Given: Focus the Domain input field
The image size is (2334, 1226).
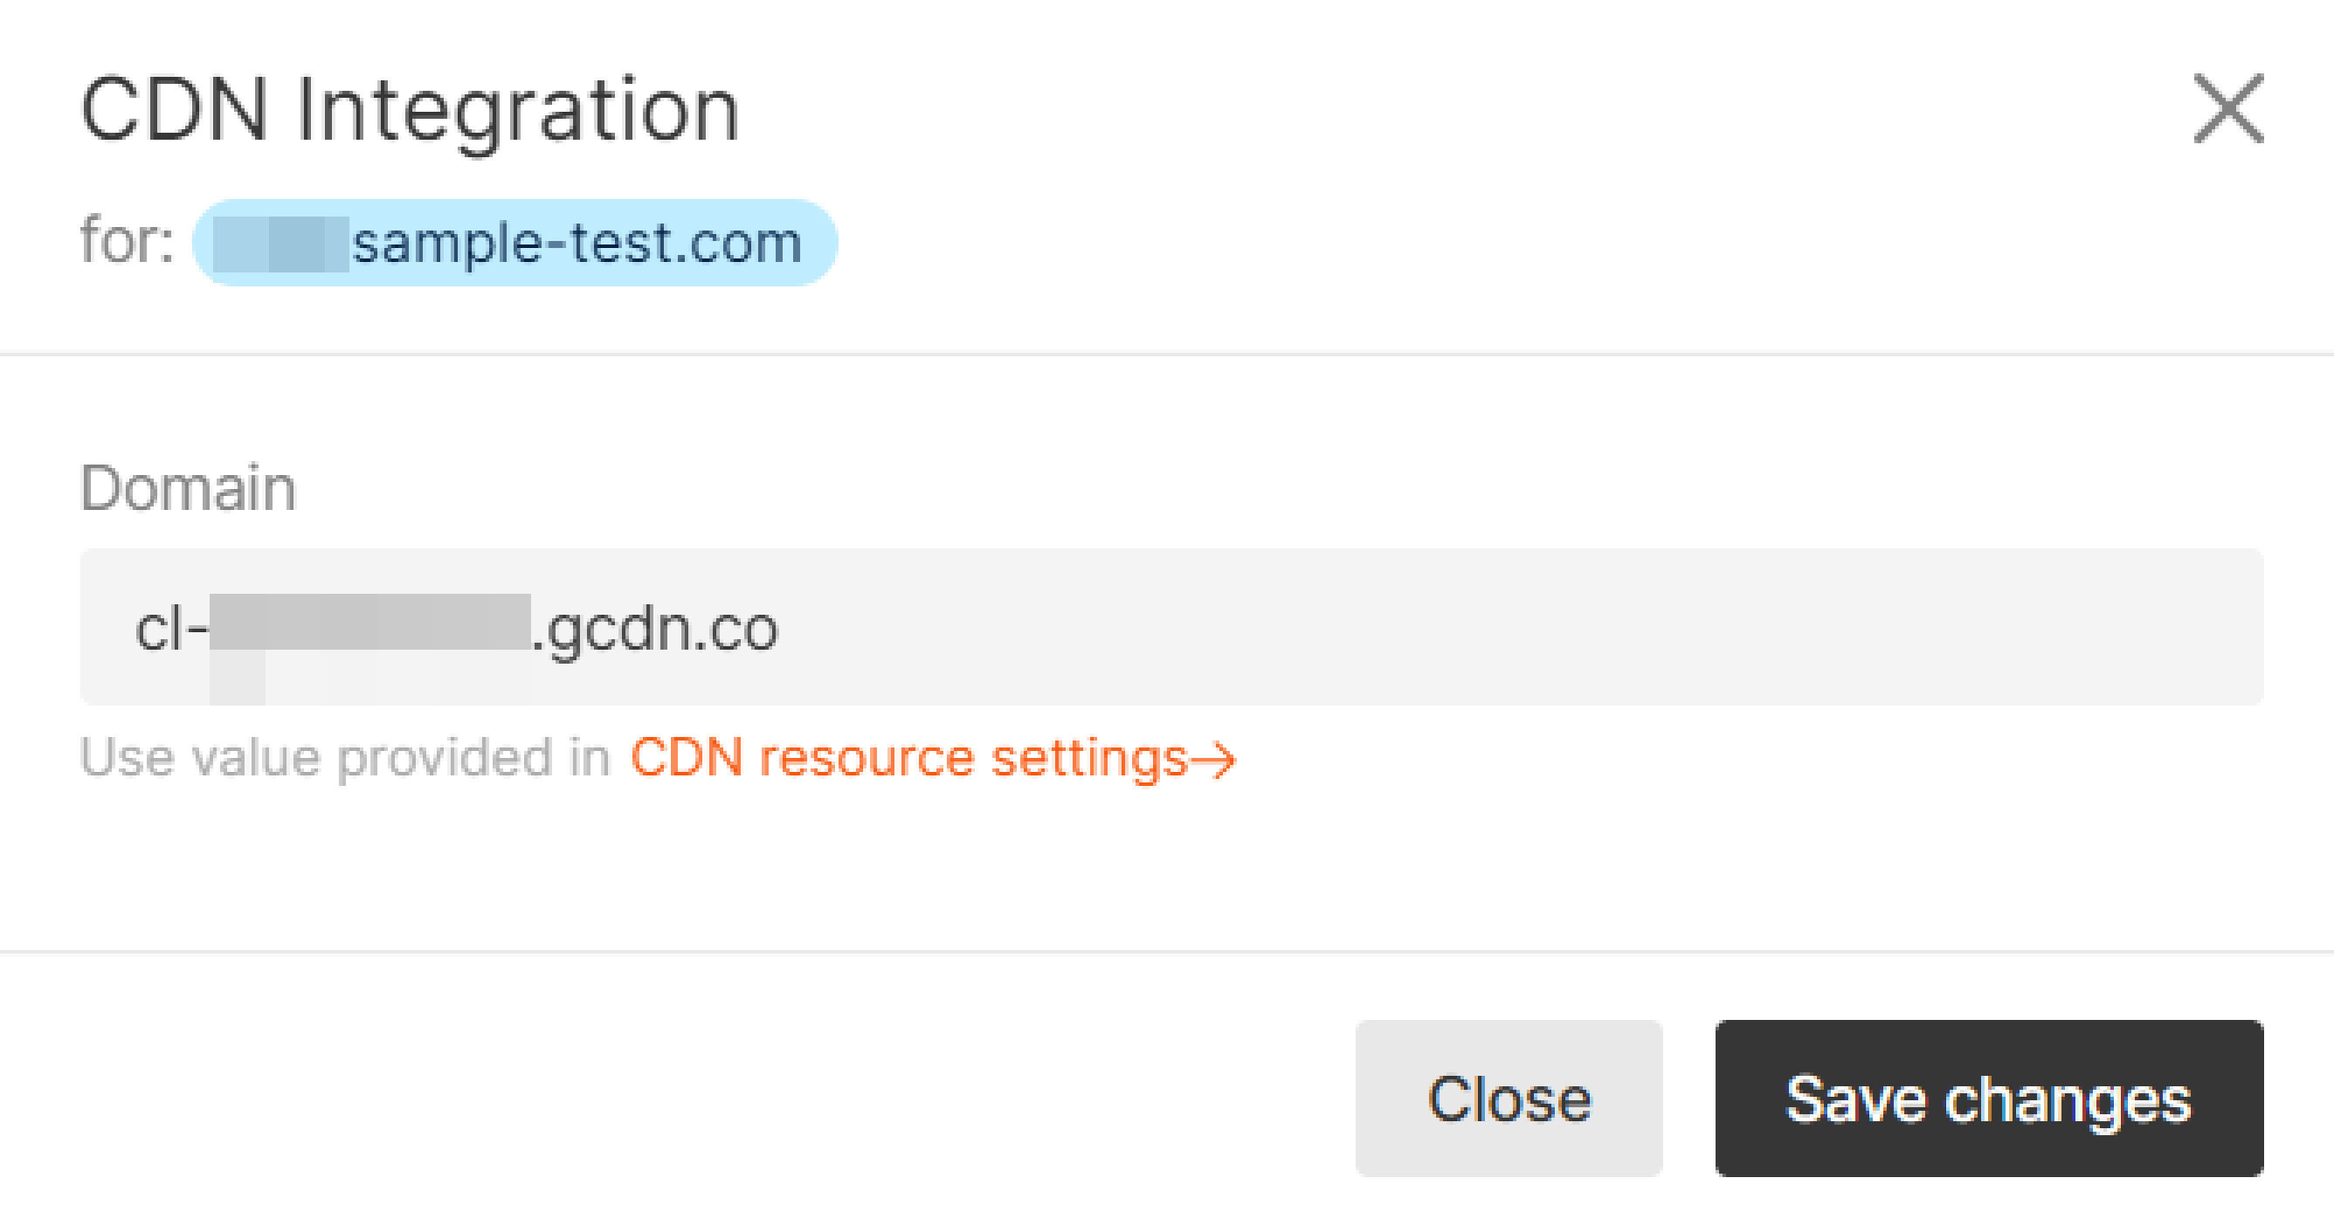Looking at the screenshot, I should click(1171, 627).
